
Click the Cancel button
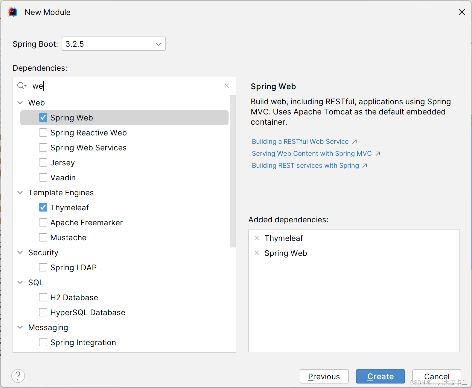coord(437,376)
